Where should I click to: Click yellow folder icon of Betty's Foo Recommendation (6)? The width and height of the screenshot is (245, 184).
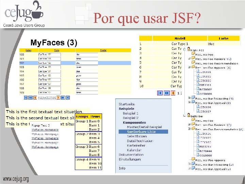(x=193, y=128)
